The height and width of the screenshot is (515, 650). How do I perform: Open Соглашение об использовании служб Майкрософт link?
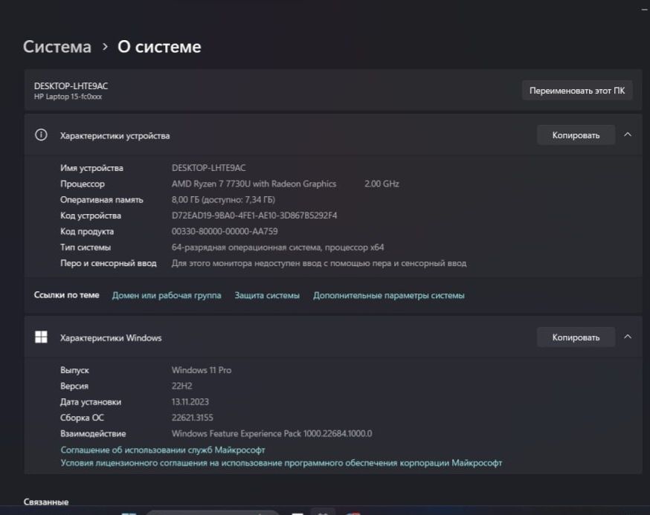pyautogui.click(x=163, y=450)
